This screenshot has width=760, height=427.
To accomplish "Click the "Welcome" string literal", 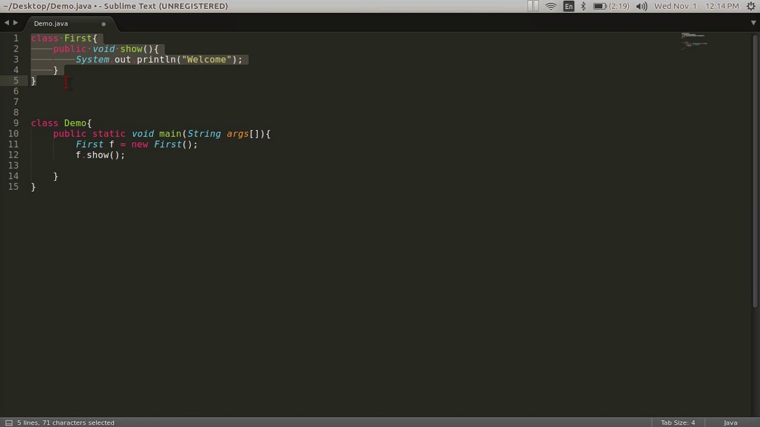I will 207,59.
